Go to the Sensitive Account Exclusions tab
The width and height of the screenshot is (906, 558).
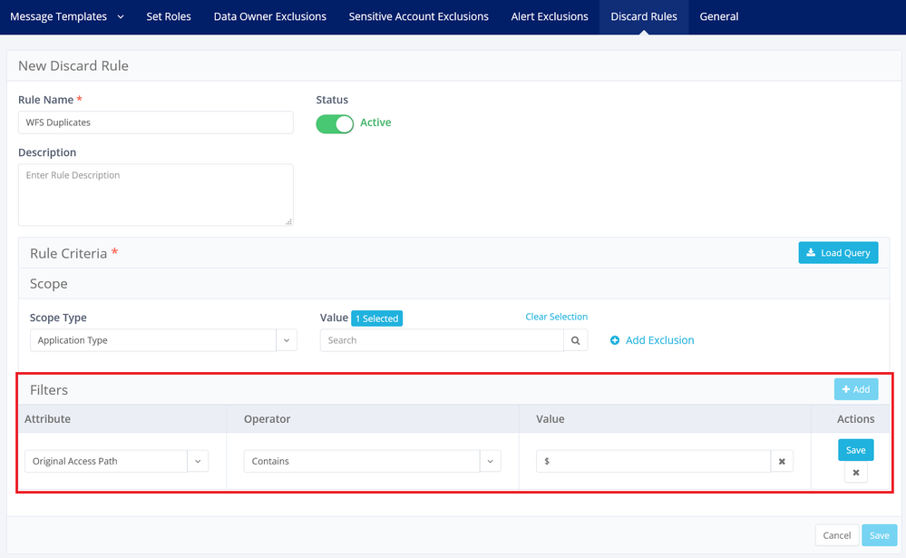[x=418, y=16]
